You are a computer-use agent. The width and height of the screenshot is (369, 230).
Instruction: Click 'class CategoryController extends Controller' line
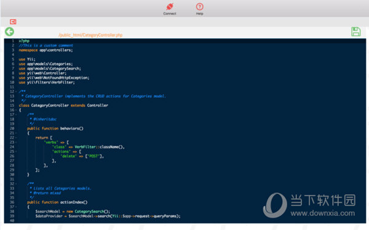click(x=63, y=105)
